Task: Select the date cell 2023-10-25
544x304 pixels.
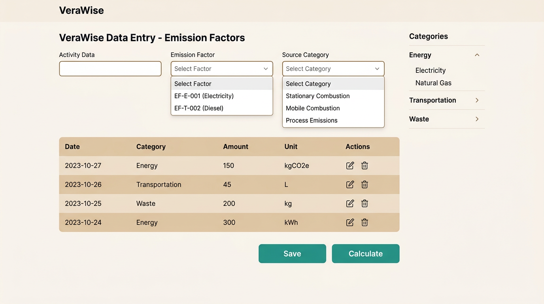Action: pos(83,203)
